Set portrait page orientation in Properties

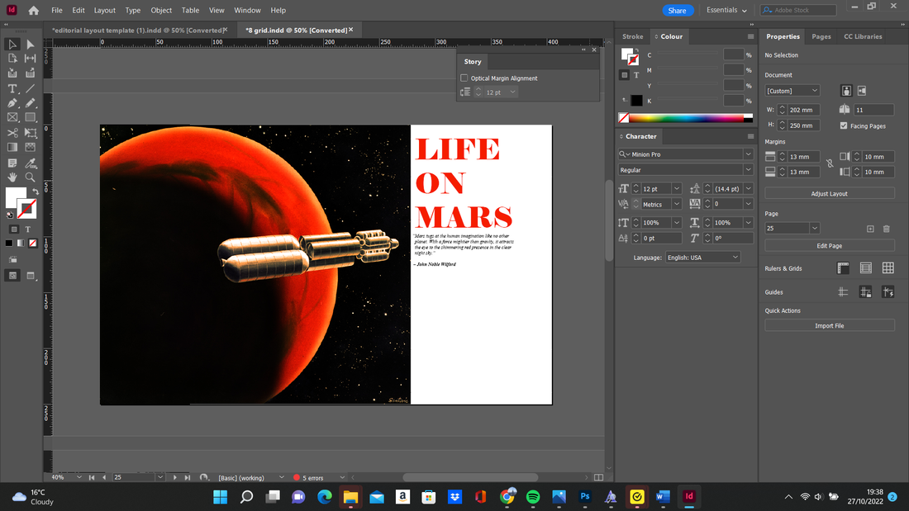(x=846, y=91)
